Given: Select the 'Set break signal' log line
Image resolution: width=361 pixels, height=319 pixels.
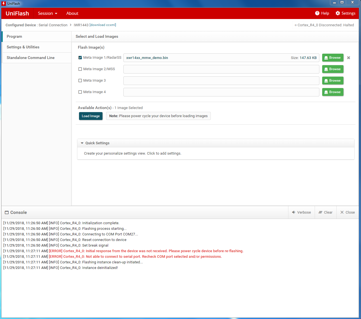Looking at the screenshot, I should [56, 245].
